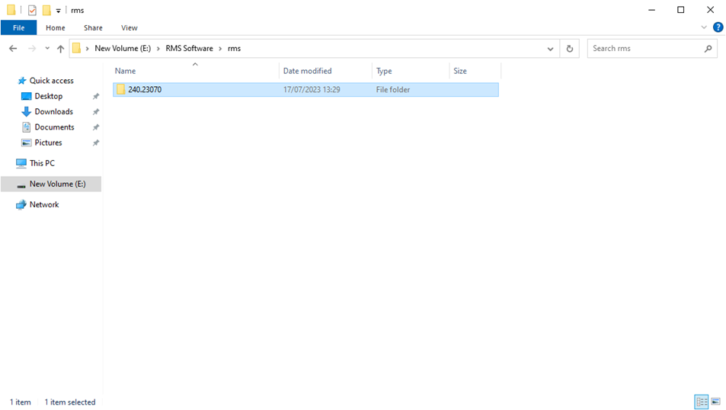The image size is (726, 410).
Task: Expand breadcrumb chevron after New Volume (E:)
Action: [158, 48]
